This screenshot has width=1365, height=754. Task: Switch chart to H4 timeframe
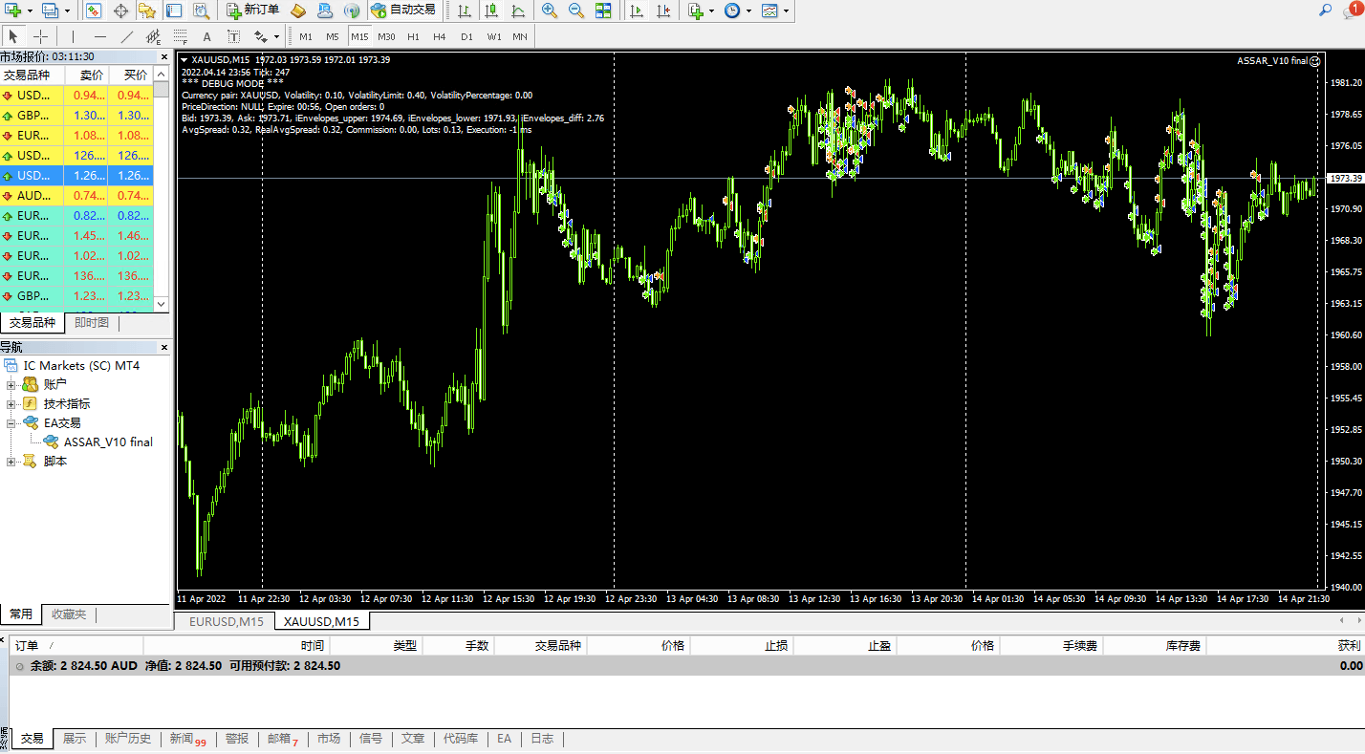440,36
